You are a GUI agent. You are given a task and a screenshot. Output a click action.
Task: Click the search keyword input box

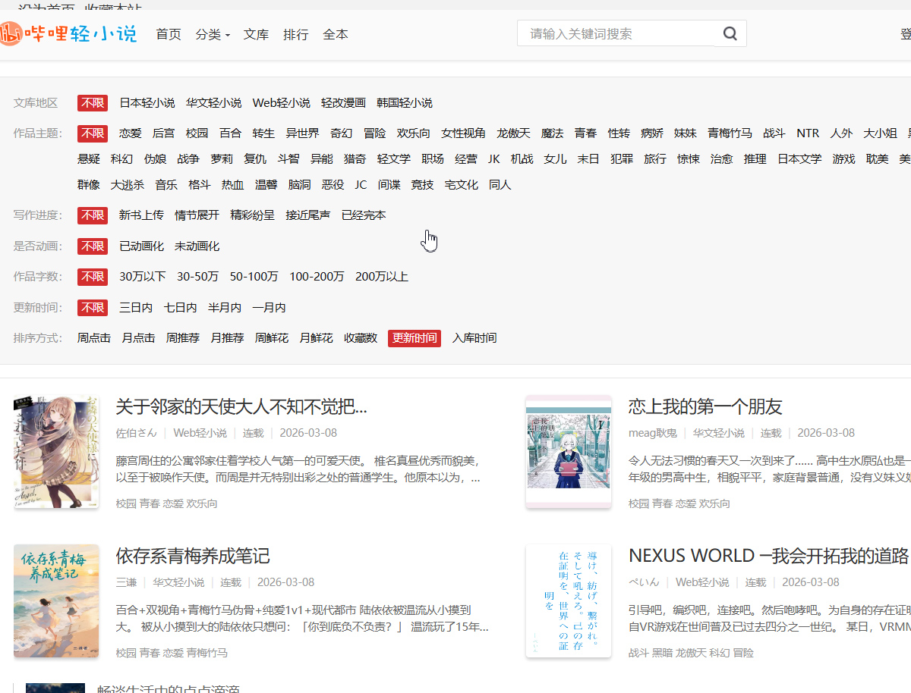point(623,33)
